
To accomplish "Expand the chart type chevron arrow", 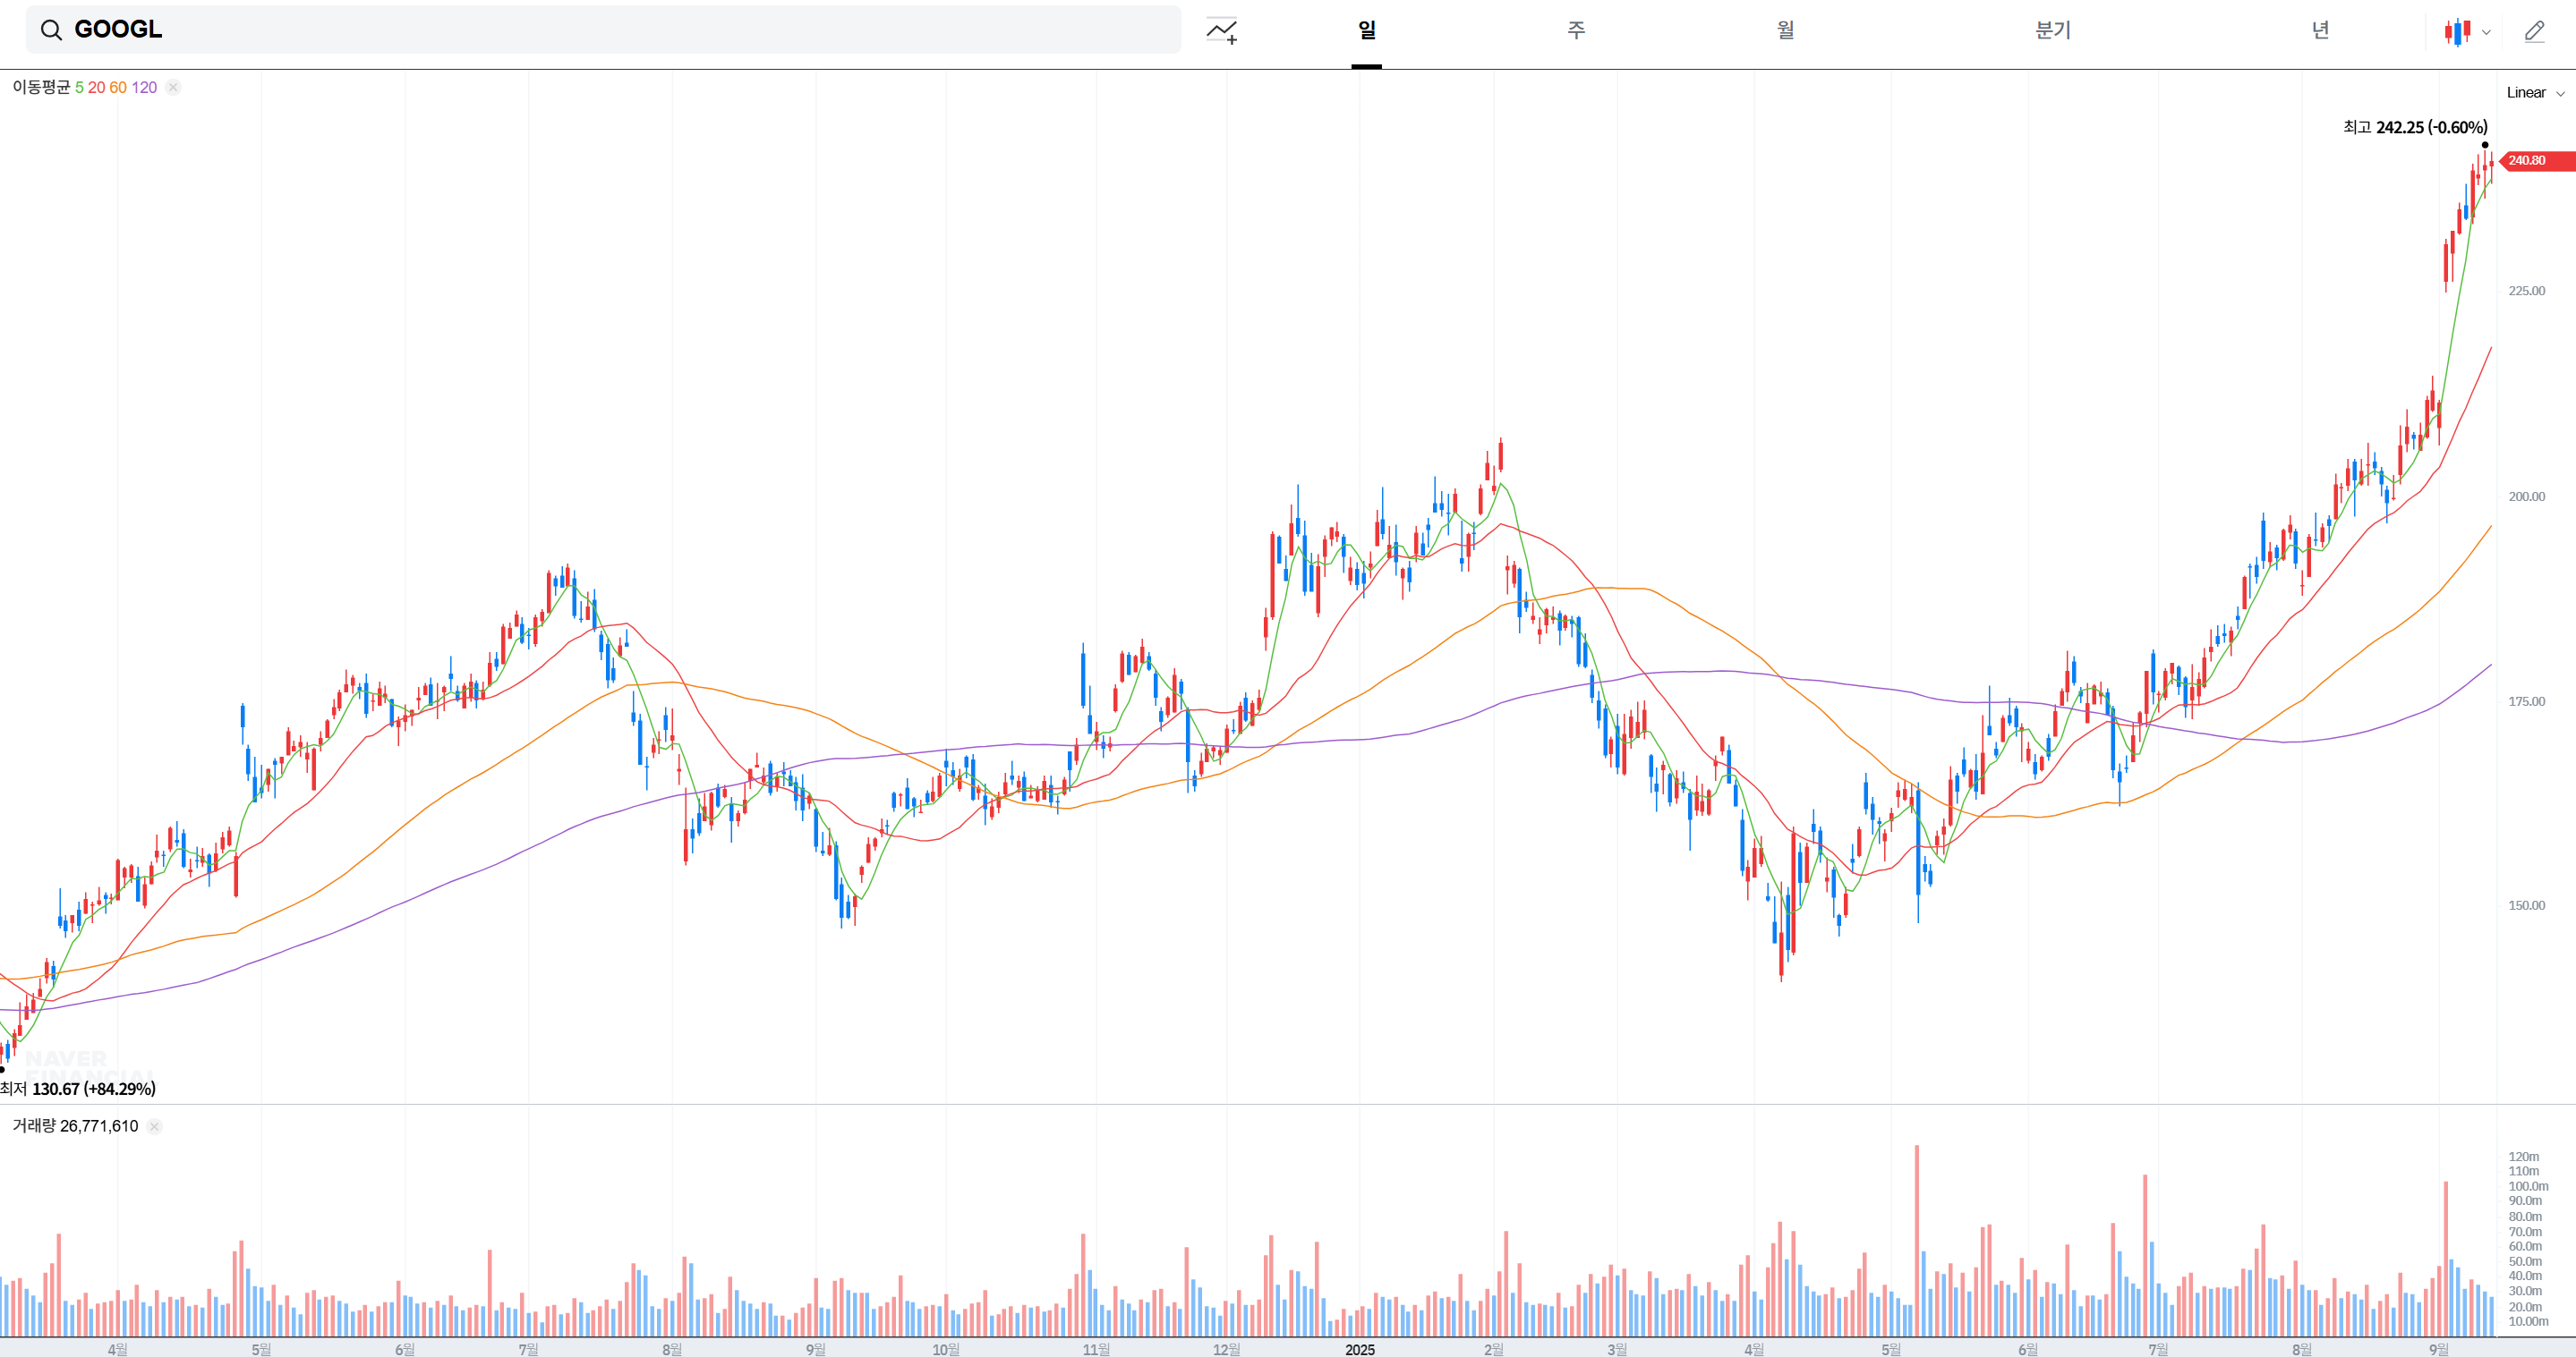I will click(2486, 33).
